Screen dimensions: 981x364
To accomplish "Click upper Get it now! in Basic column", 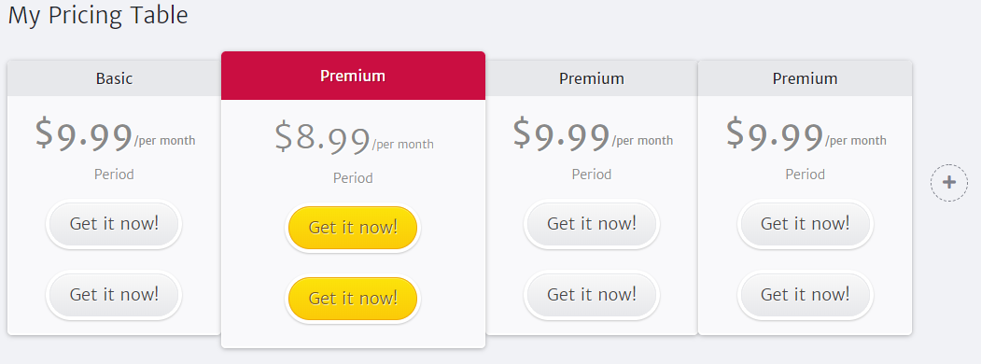I will [114, 223].
